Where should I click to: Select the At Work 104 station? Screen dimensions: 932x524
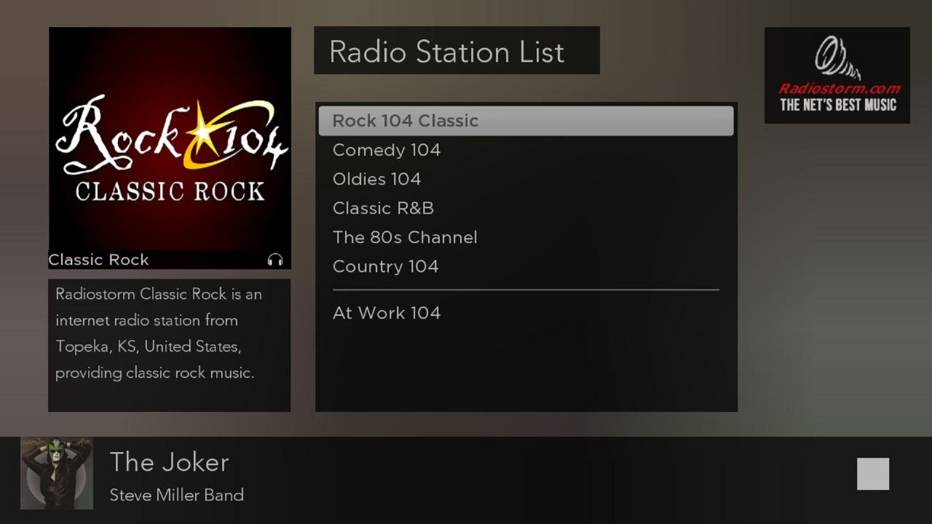(x=386, y=313)
